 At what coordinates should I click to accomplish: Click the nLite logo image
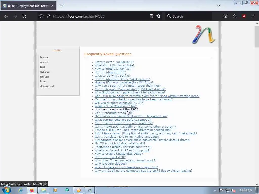(204, 34)
